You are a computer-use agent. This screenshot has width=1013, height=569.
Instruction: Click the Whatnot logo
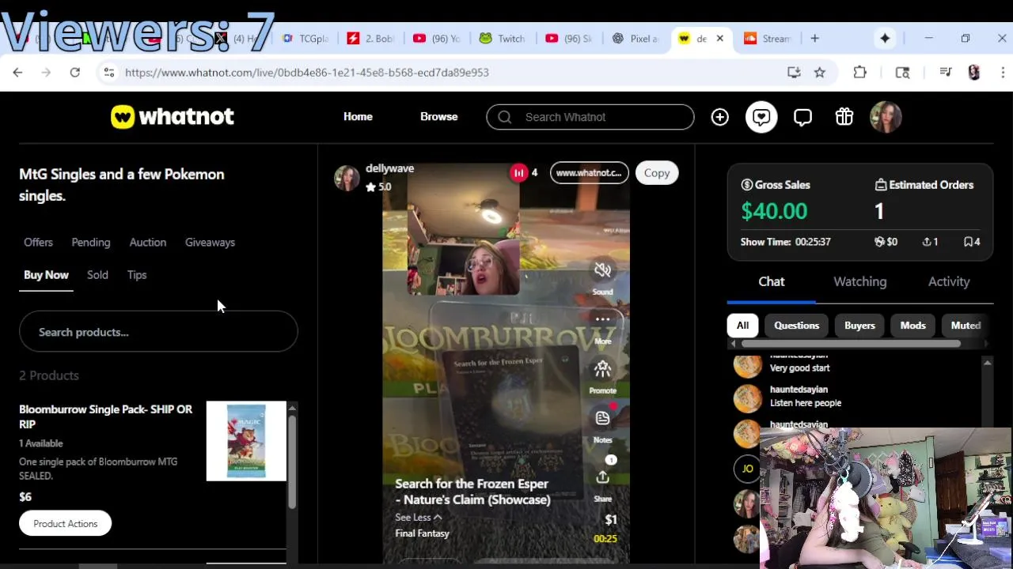pyautogui.click(x=172, y=117)
